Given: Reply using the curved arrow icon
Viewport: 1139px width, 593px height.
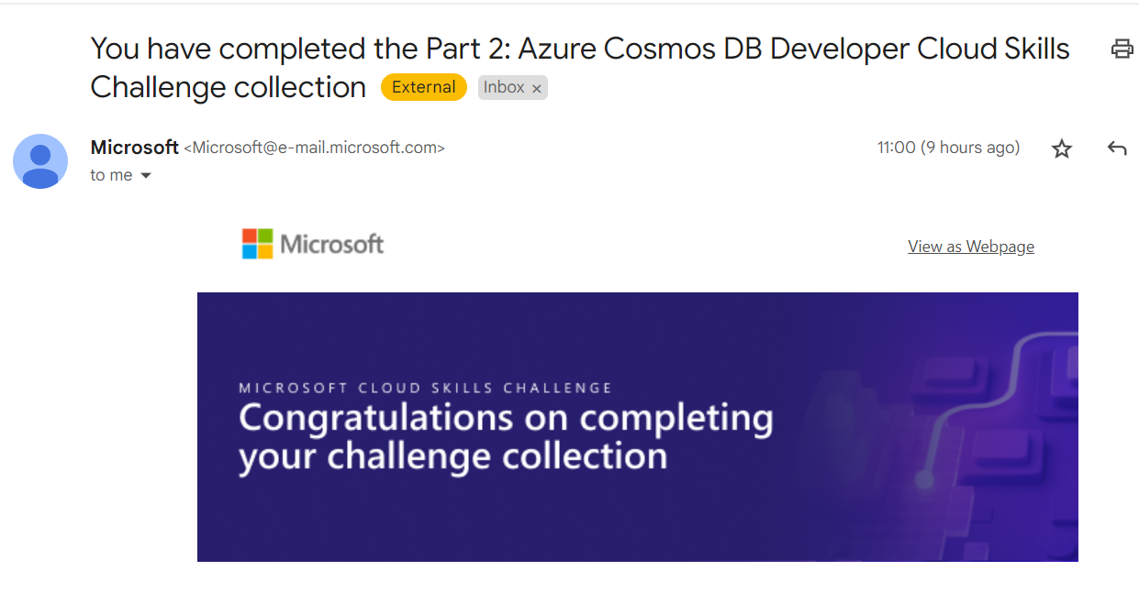Looking at the screenshot, I should click(x=1117, y=148).
